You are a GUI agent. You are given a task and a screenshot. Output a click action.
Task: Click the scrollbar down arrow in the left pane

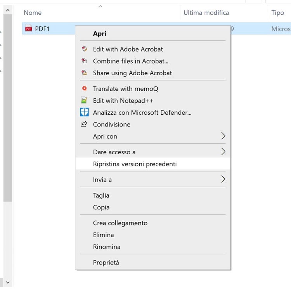click(x=7, y=283)
